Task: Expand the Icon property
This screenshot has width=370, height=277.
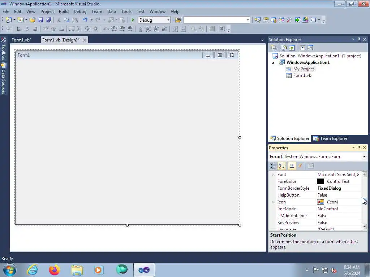Action: [x=272, y=202]
